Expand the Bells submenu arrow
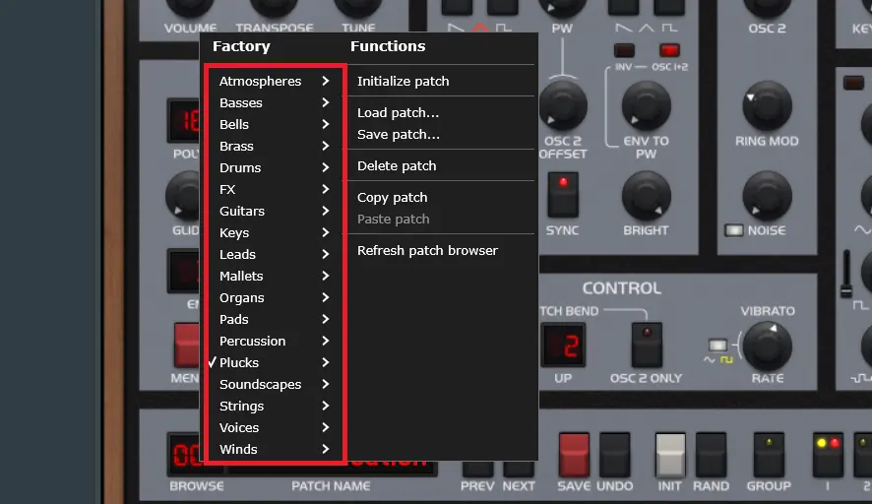Viewport: 872px width, 504px height. pyautogui.click(x=326, y=125)
